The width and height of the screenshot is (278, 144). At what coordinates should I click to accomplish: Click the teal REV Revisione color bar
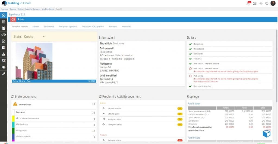tap(13, 125)
